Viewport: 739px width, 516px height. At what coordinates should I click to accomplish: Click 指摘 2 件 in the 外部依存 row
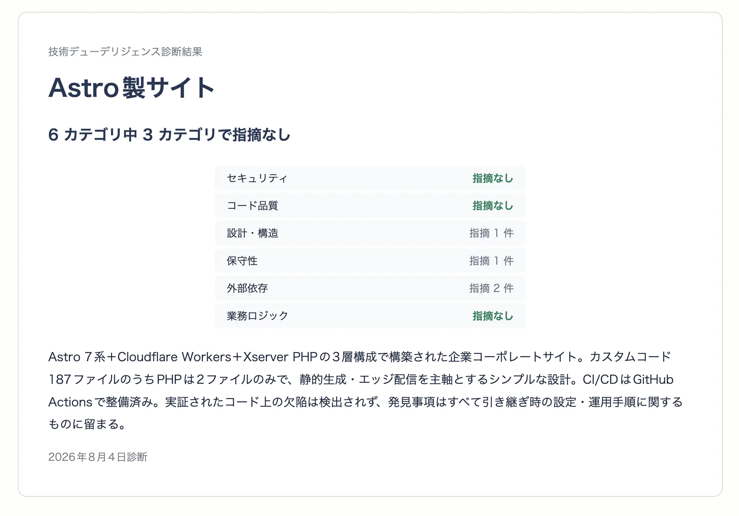pos(491,288)
